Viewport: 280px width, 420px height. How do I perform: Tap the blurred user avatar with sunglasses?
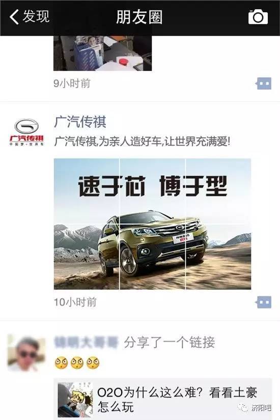[26, 352]
